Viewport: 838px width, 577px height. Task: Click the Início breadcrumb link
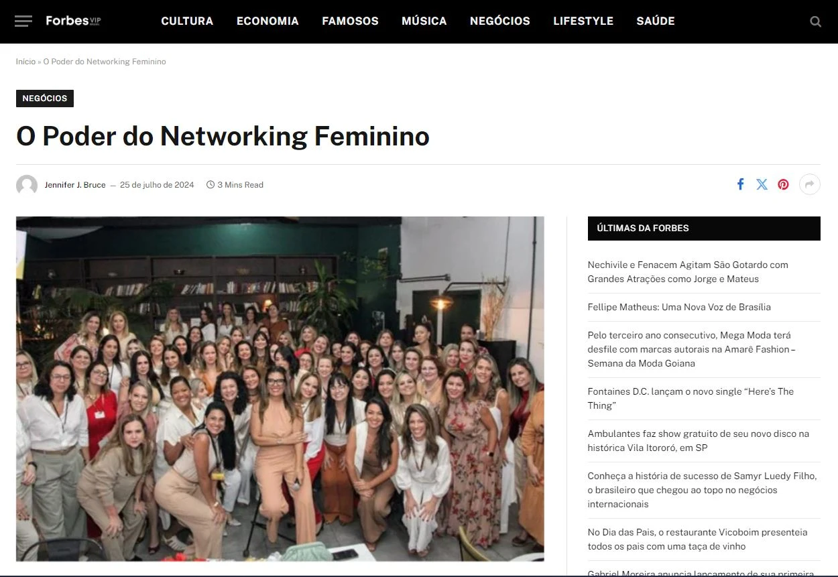(25, 62)
